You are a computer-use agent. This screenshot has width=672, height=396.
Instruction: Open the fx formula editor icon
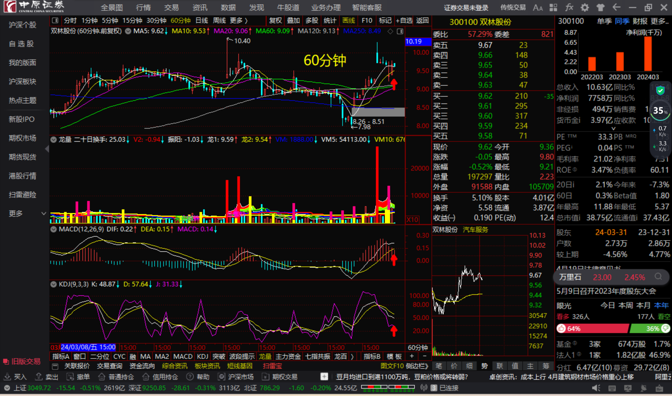569,7
